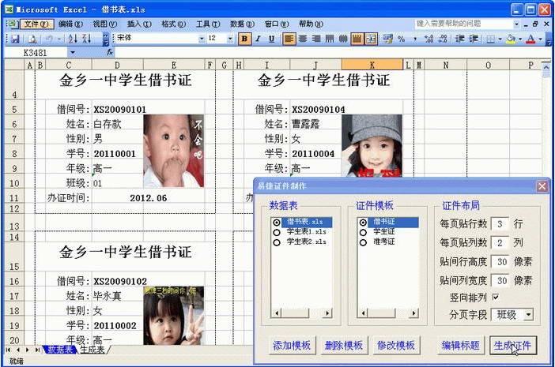Click the 生成证件 button
This screenshot has width=555, height=367.
click(512, 345)
